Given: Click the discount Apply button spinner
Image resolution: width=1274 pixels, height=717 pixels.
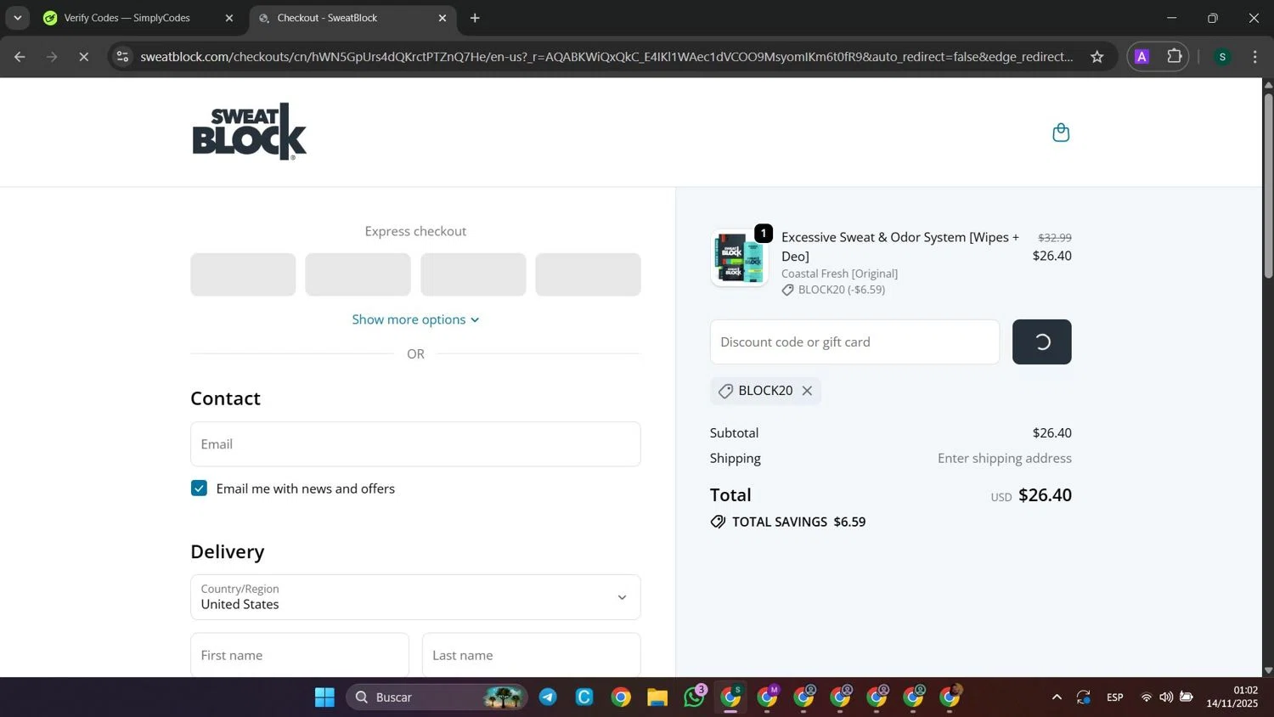Looking at the screenshot, I should tap(1041, 342).
